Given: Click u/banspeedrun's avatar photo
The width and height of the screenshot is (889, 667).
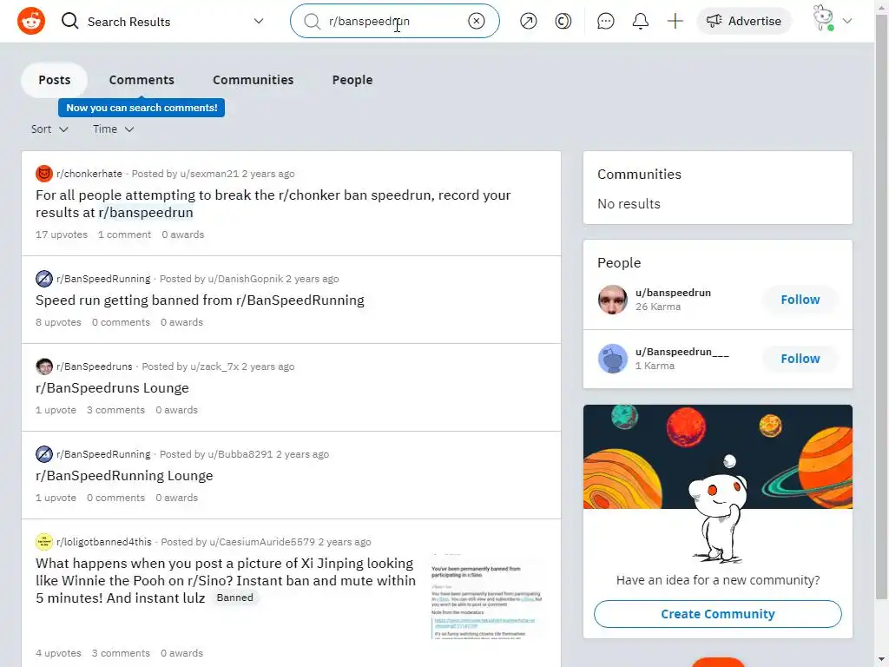Looking at the screenshot, I should click(x=613, y=300).
